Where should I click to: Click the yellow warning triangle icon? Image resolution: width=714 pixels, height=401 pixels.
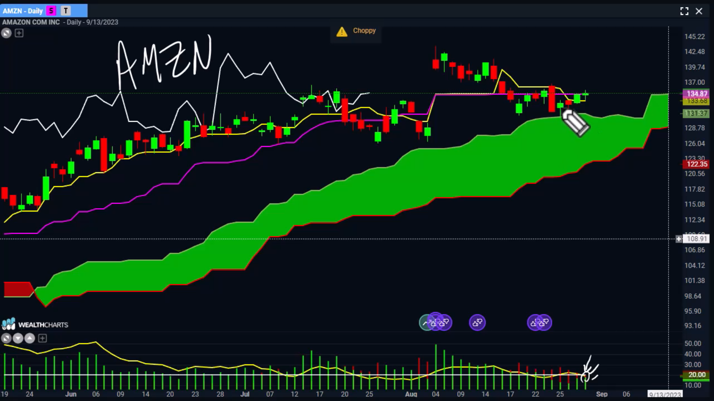coord(342,32)
